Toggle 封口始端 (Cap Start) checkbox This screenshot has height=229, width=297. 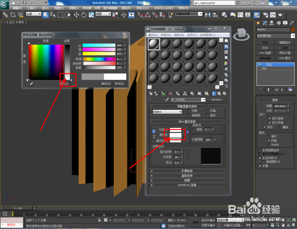point(269,118)
